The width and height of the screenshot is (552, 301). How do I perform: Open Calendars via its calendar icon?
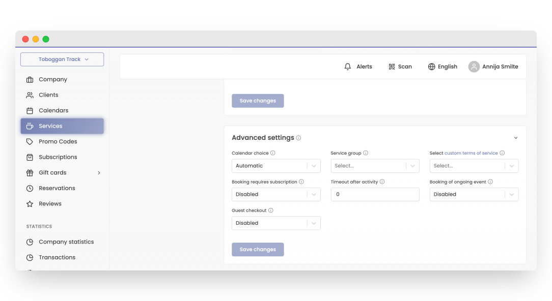coord(30,110)
